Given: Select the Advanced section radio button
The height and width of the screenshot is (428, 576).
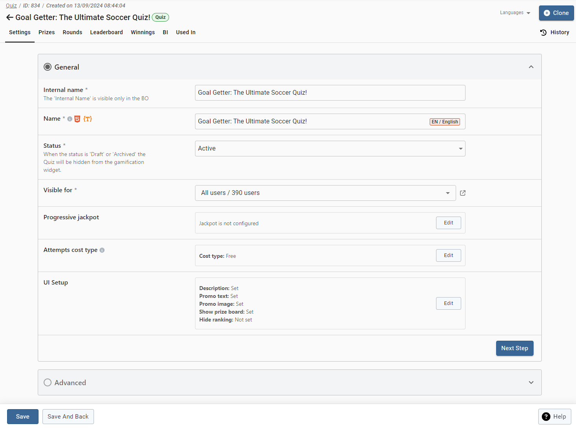Looking at the screenshot, I should click(x=48, y=383).
